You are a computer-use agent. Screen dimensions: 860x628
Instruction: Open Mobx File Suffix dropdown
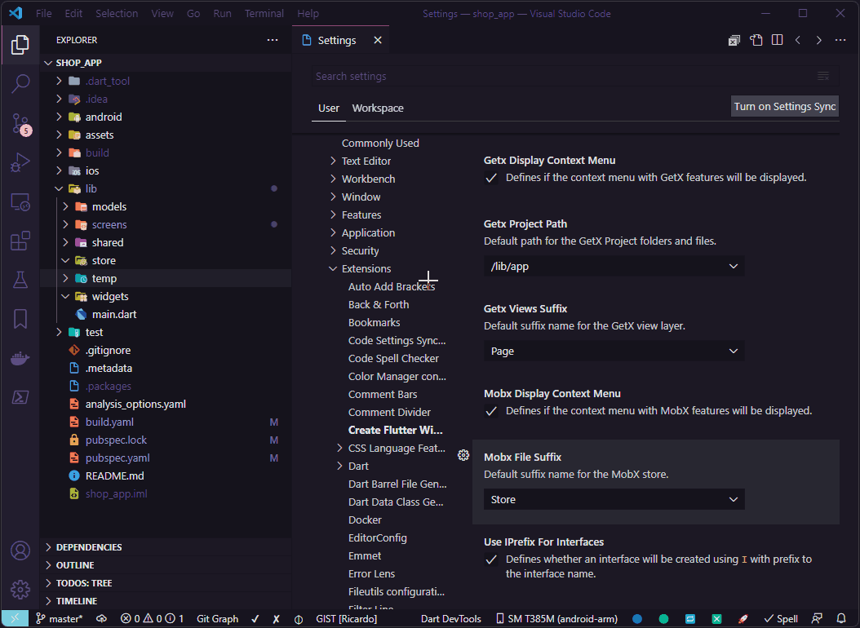(614, 500)
